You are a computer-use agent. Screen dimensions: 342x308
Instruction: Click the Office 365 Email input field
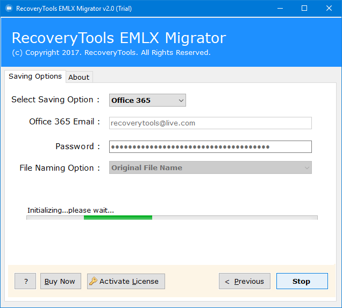click(210, 123)
